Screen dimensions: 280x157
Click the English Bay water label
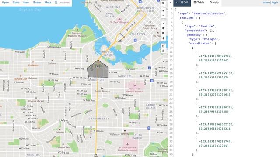30,10
